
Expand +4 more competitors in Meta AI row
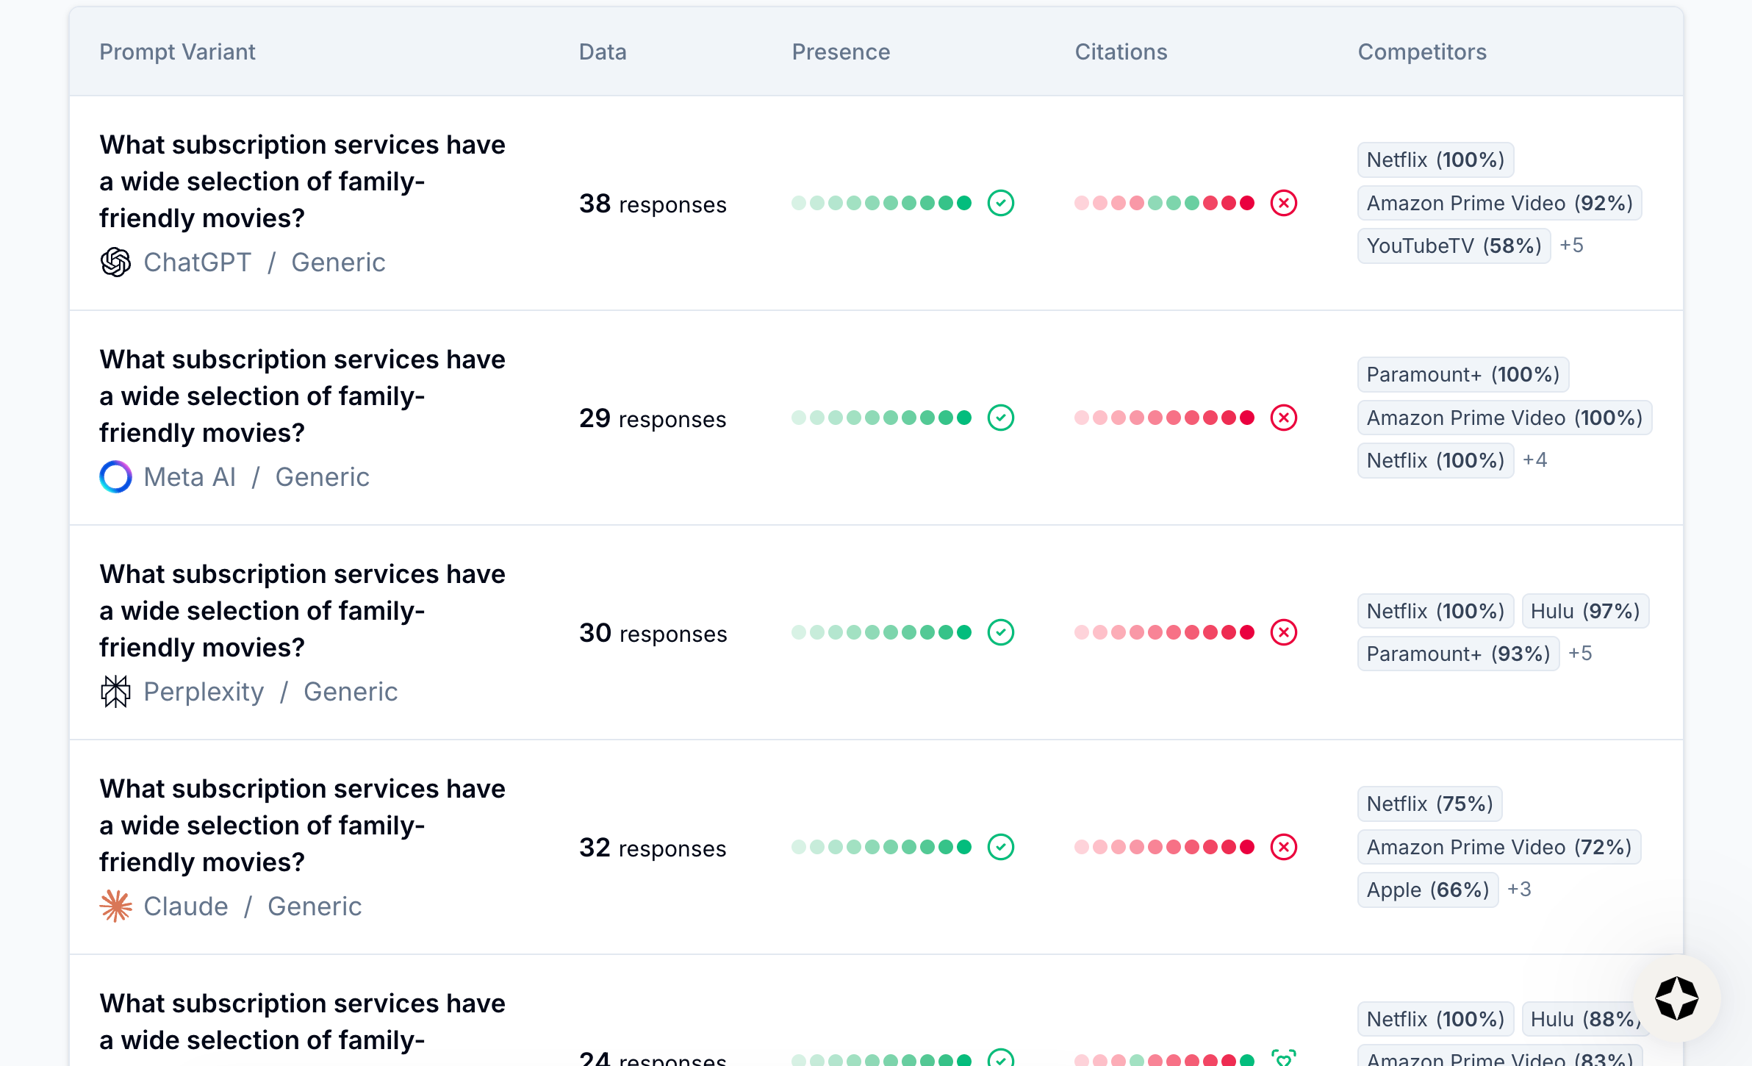click(x=1534, y=460)
